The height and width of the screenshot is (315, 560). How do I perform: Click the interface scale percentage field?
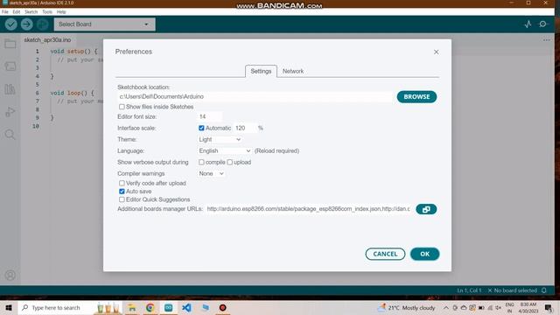(x=245, y=128)
